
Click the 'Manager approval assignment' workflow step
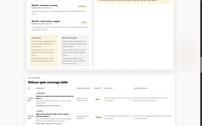[82, 117]
